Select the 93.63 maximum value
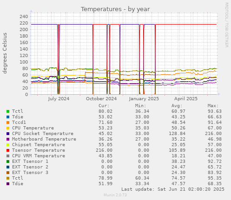The width and height of the screenshot is (231, 200). 215,111
